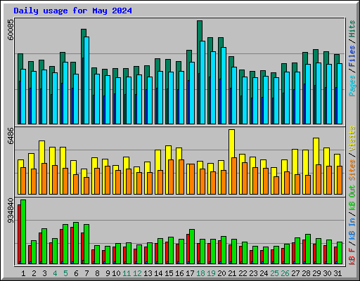Click day 31 on the date axis
The width and height of the screenshot is (360, 281).
point(337,273)
